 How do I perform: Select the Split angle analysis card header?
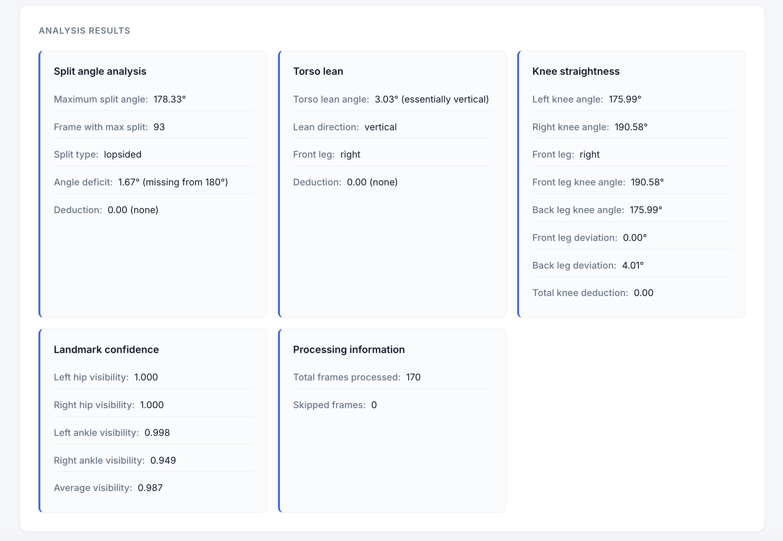click(100, 71)
